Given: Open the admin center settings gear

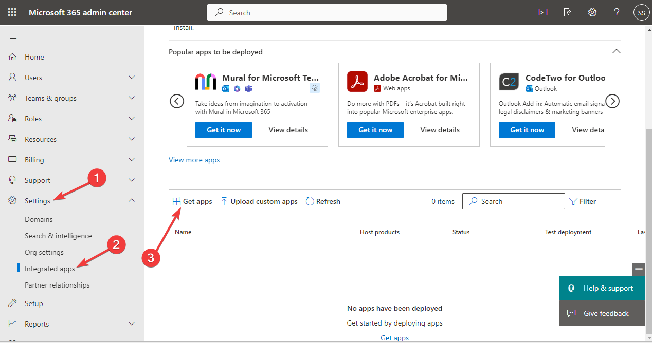Looking at the screenshot, I should pos(592,12).
